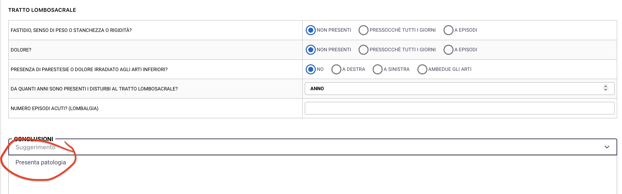Select 'A episodi' for fastidio question
This screenshot has width=622, height=194.
coord(448,30)
